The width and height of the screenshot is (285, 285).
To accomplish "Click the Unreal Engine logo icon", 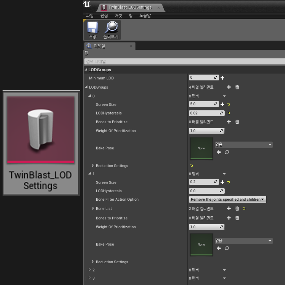I will point(87,4).
